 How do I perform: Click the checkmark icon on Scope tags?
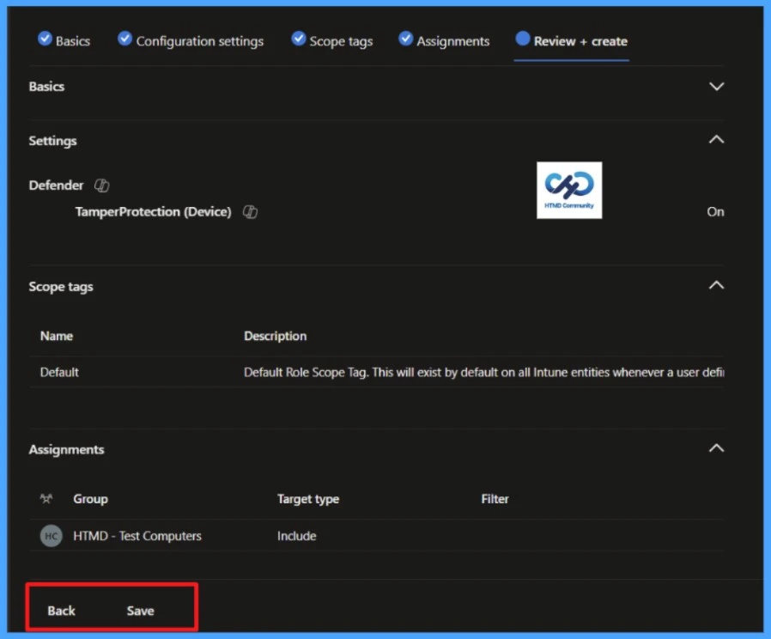pyautogui.click(x=299, y=38)
